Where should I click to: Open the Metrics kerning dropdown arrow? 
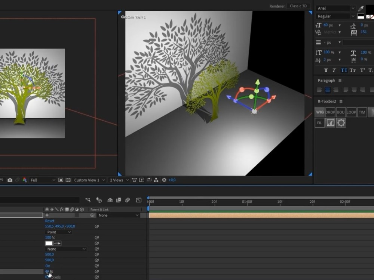(x=340, y=32)
